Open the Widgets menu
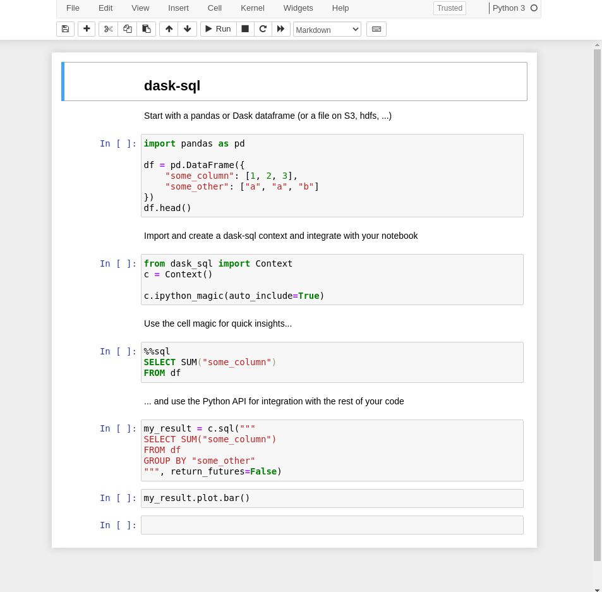The width and height of the screenshot is (602, 592). pyautogui.click(x=298, y=8)
